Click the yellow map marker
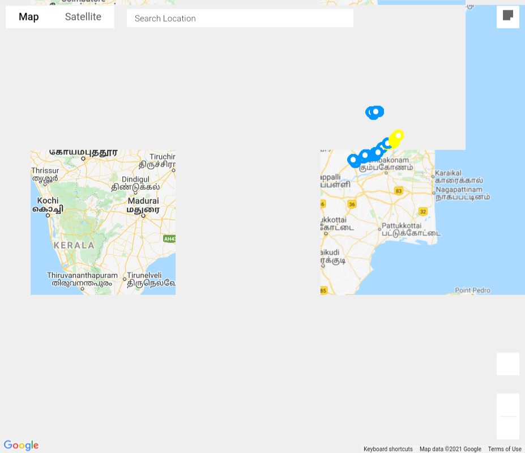The height and width of the screenshot is (453, 525). 396,138
